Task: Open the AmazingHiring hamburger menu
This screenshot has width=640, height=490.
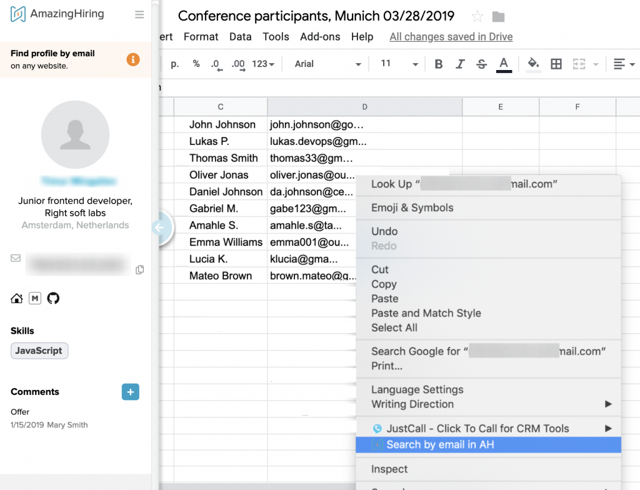Action: click(x=139, y=15)
